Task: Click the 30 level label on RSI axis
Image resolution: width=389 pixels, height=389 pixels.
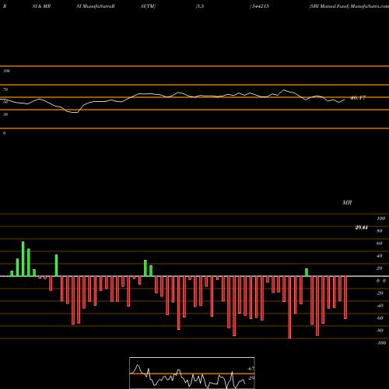Action: click(5, 114)
